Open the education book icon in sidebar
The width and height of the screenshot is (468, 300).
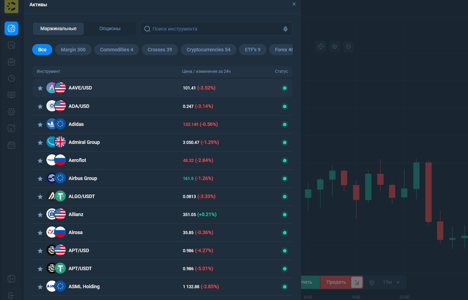point(11,95)
